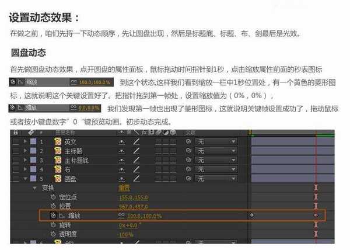Click the stopwatch icon for 定位点 property

click(x=52, y=197)
